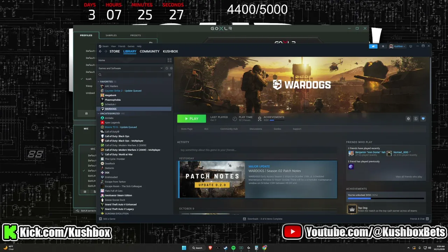Image resolution: width=448 pixels, height=252 pixels.
Task: Open the WARDOGS Guides link
Action: pyautogui.click(x=278, y=129)
